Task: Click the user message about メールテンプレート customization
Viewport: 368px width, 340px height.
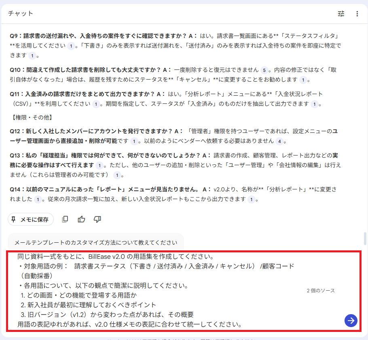Action: 96,243
